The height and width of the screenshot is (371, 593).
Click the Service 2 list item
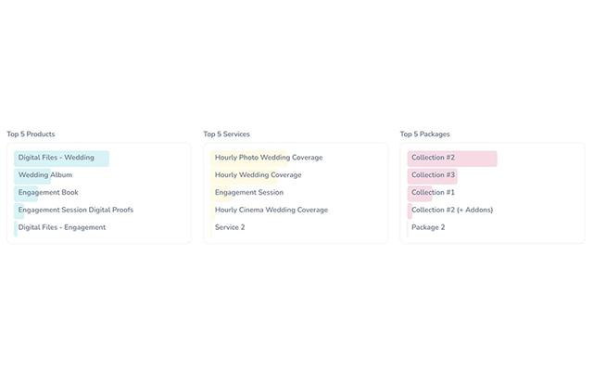coord(230,228)
